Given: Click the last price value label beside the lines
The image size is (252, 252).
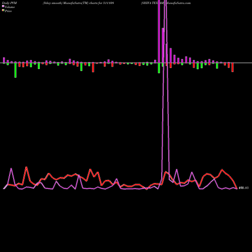Looking at the screenshot, I should pos(243,188).
